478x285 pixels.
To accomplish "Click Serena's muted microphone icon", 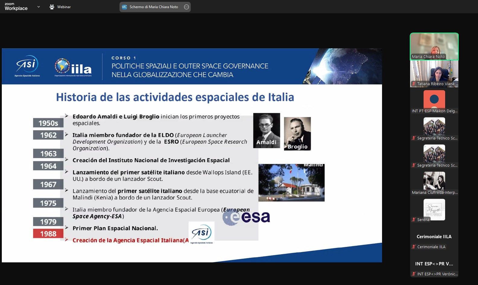I will (x=414, y=220).
